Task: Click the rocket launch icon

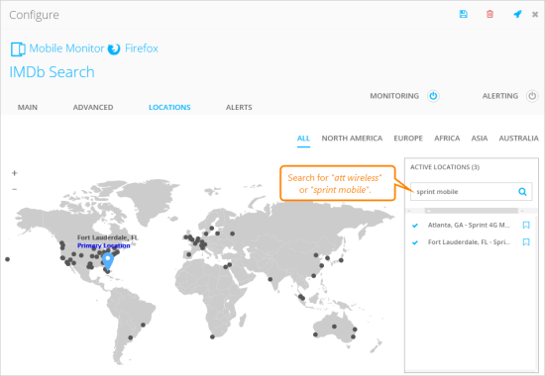Action: point(517,14)
